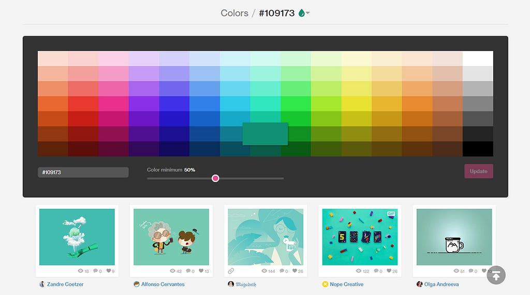Viewport: 530px width, 295px height.
Task: Click the comment bubble icon on Nope Creative's shot
Action: pyautogui.click(x=376, y=271)
